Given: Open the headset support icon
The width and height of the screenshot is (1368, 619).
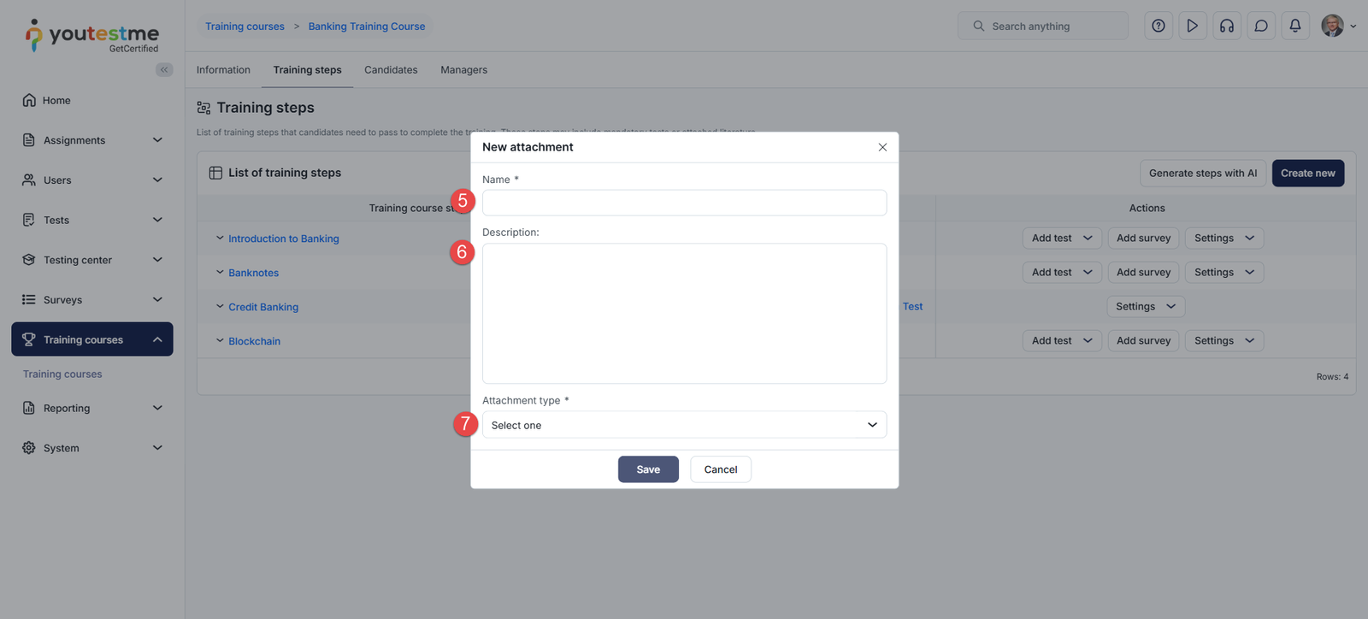Looking at the screenshot, I should (1227, 26).
